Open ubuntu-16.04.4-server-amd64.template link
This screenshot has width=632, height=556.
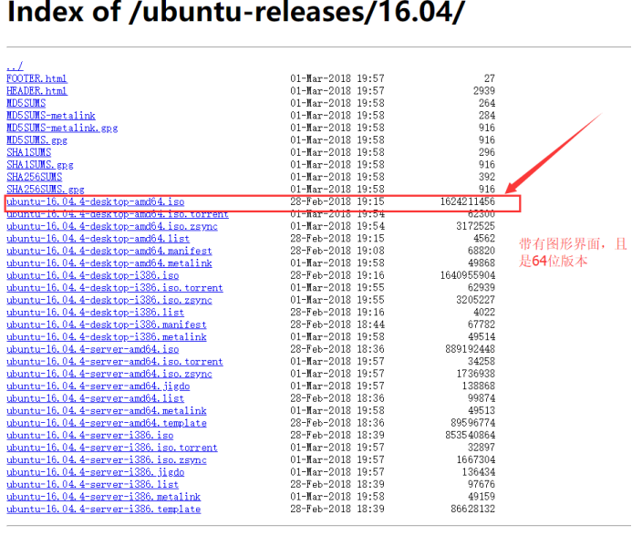click(107, 423)
